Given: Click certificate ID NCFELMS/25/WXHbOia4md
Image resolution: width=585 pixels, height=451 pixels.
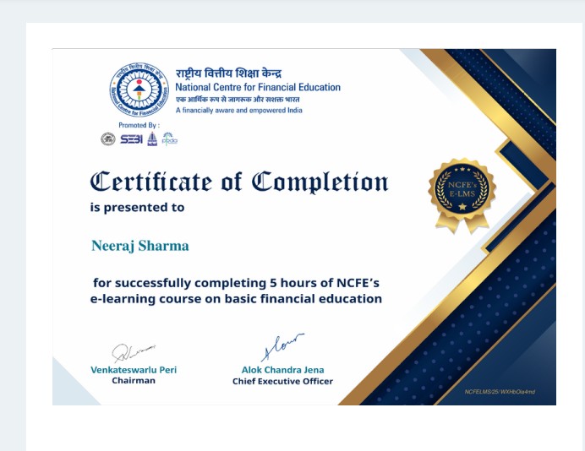Looking at the screenshot, I should 500,392.
